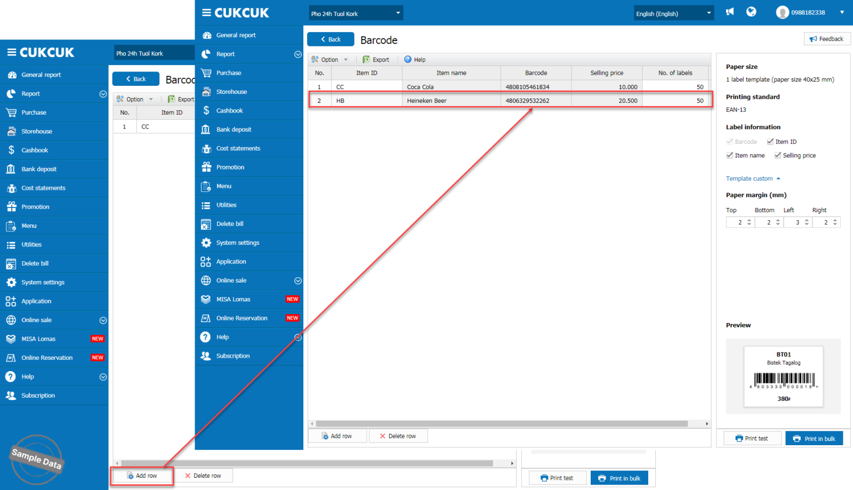Open the globe icon in top bar
This screenshot has width=853, height=490.
click(x=751, y=12)
